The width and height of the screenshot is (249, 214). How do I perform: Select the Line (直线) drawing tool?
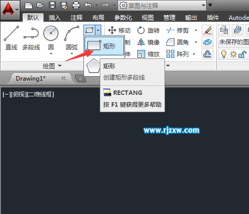(x=11, y=38)
